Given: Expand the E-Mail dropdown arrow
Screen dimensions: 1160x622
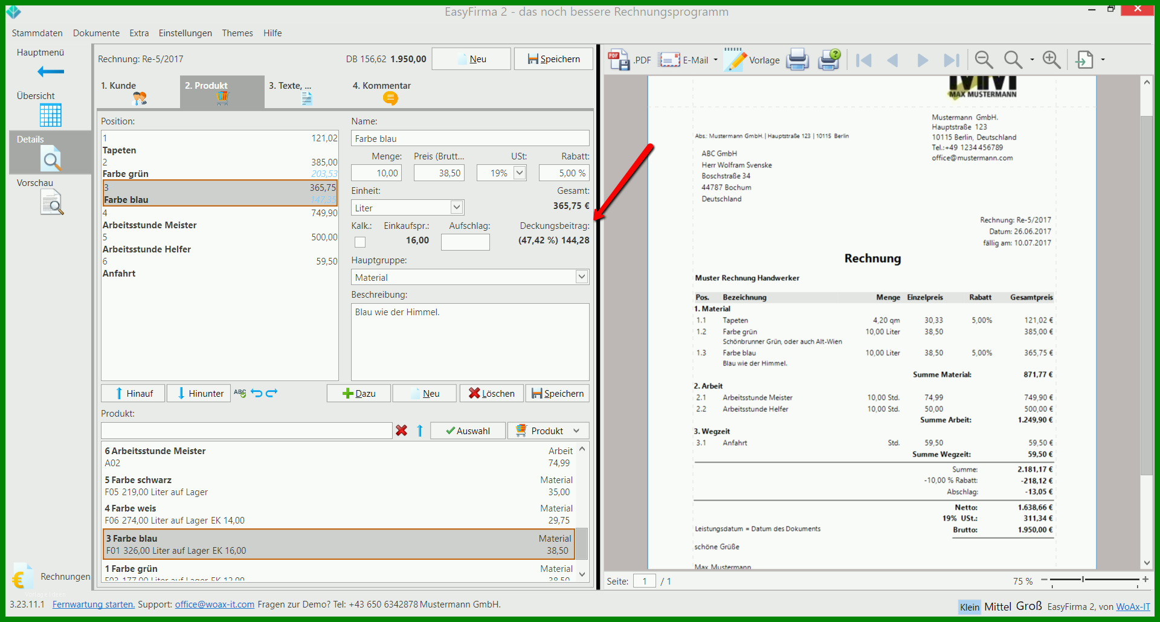Looking at the screenshot, I should click(715, 60).
